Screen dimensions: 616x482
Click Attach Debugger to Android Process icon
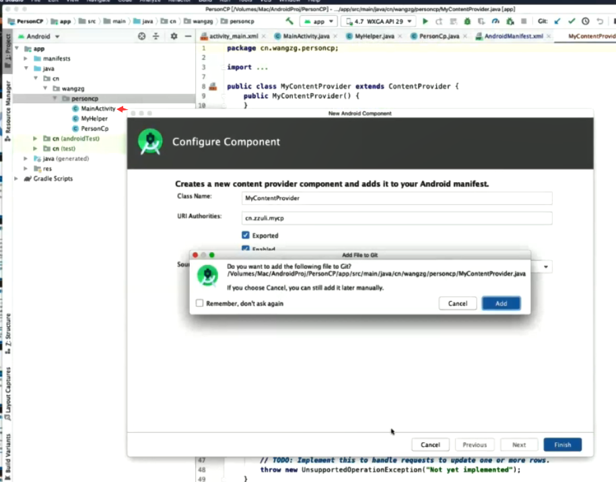tap(510, 22)
